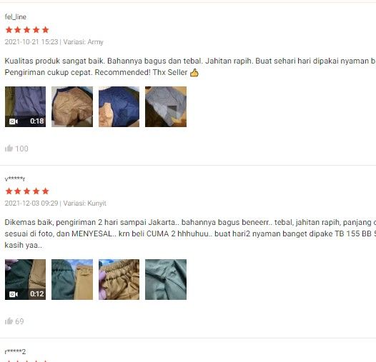
Task: Click the 'Variasi: Kunyit' label
Action: (x=84, y=203)
